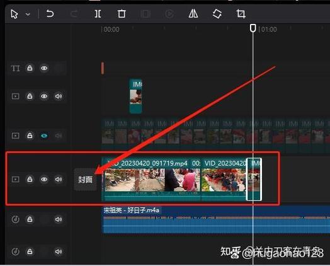330x266 pixels.
Task: Lock the dimmed image sequence track
Action: click(30, 136)
